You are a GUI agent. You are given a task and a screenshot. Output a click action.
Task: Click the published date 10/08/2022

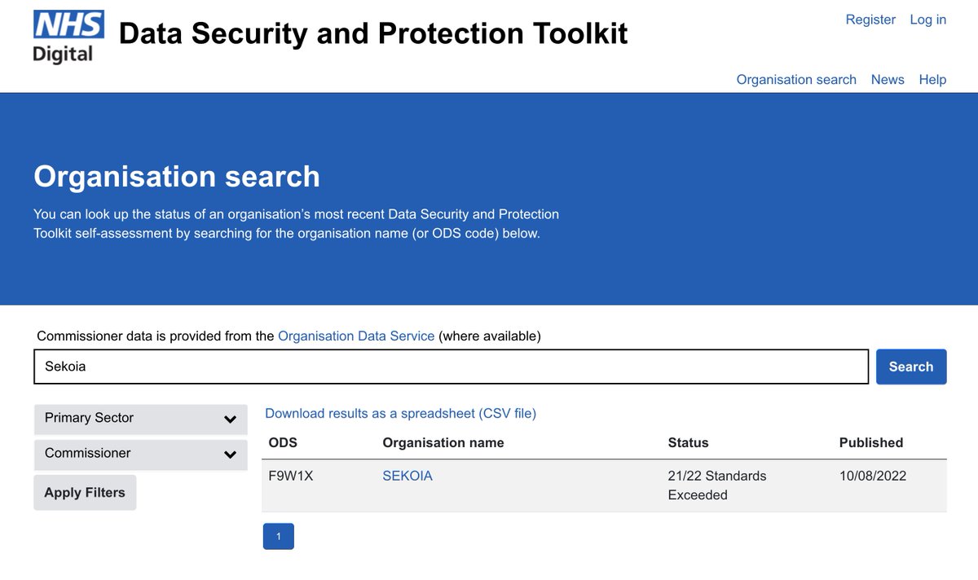(873, 476)
